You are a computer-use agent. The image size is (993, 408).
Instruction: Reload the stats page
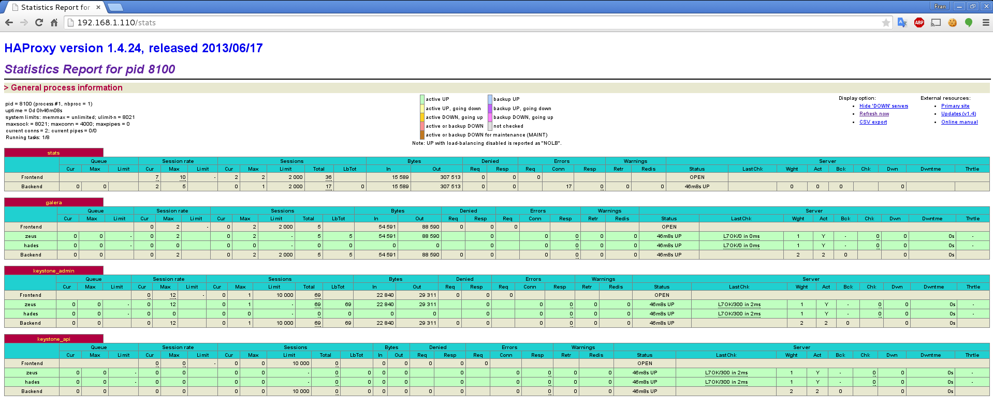tap(39, 22)
